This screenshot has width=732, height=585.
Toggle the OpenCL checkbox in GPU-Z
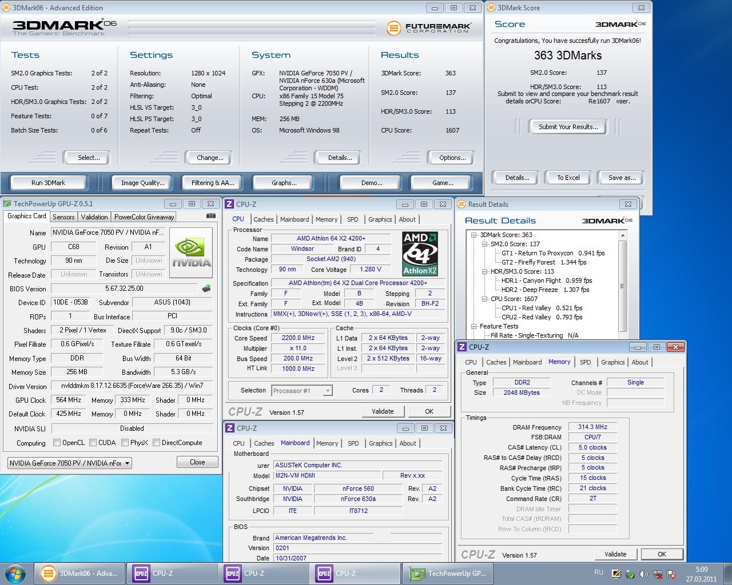(x=57, y=442)
